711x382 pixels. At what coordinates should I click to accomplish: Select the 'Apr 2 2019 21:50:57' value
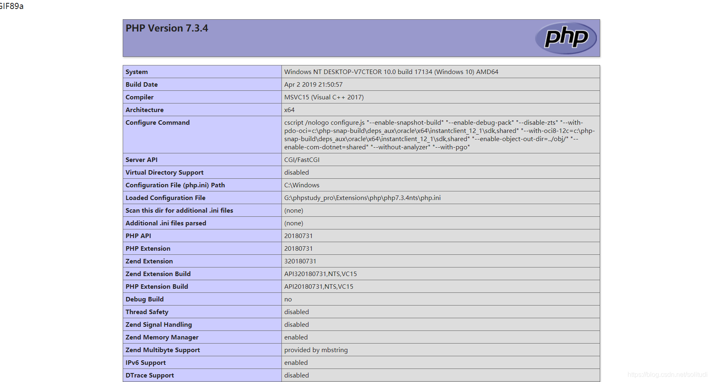coord(313,85)
